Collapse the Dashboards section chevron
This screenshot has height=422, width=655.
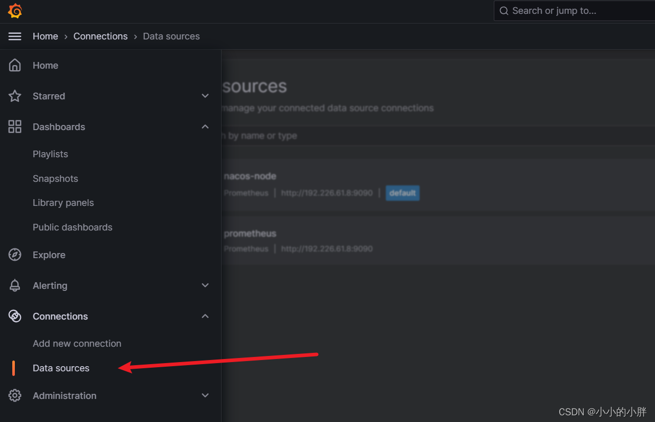click(x=205, y=127)
